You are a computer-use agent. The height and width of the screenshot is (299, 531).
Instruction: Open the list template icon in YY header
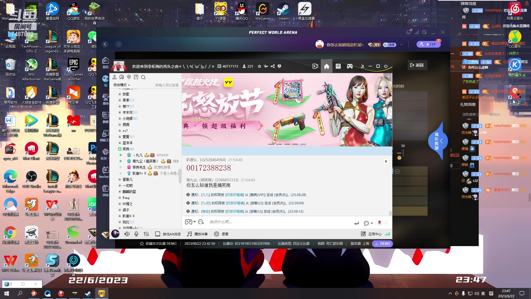(x=338, y=66)
